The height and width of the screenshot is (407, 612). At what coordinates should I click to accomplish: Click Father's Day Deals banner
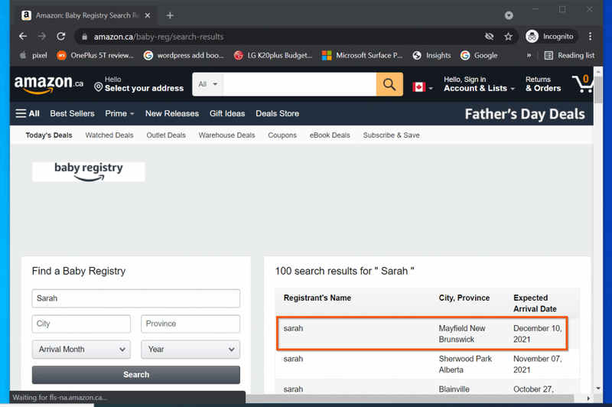(x=525, y=114)
